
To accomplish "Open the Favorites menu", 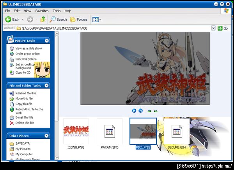I will click(42, 11).
